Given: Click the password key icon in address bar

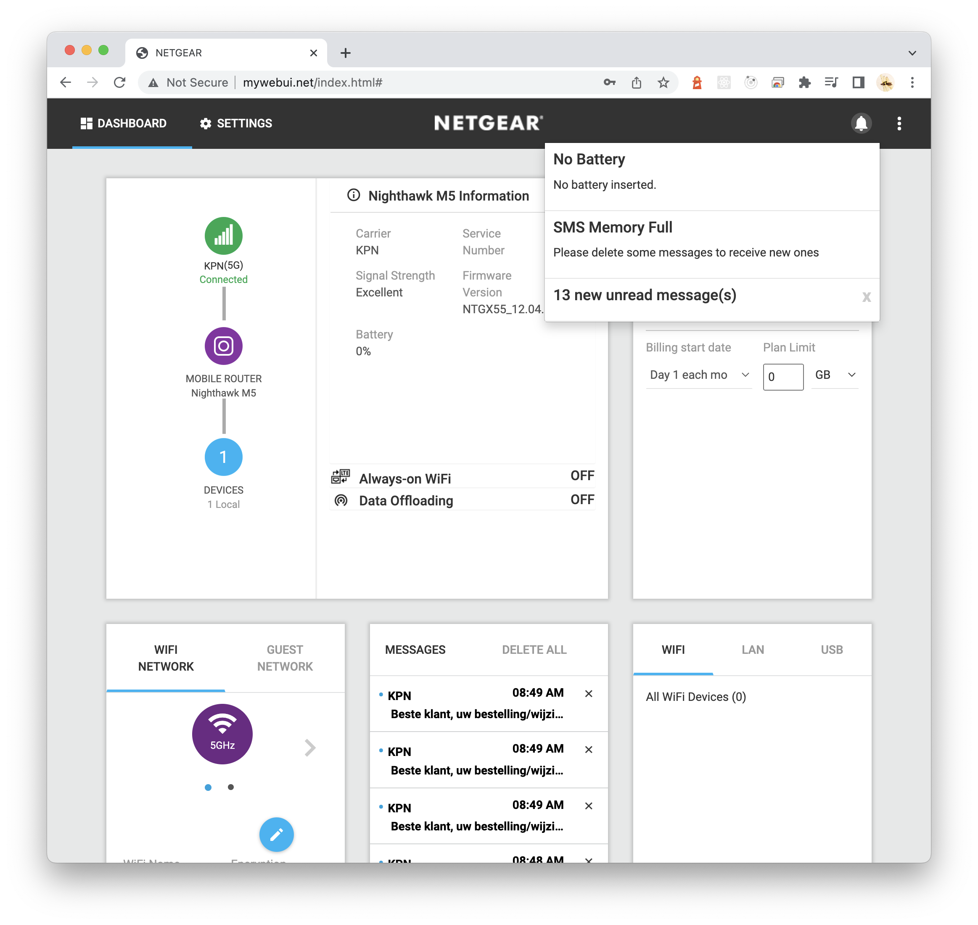Looking at the screenshot, I should point(610,82).
